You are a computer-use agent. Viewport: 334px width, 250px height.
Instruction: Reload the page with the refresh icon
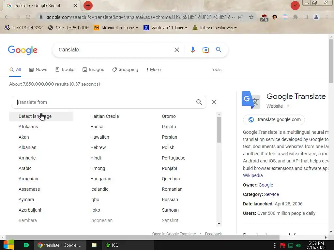[x=28, y=17]
